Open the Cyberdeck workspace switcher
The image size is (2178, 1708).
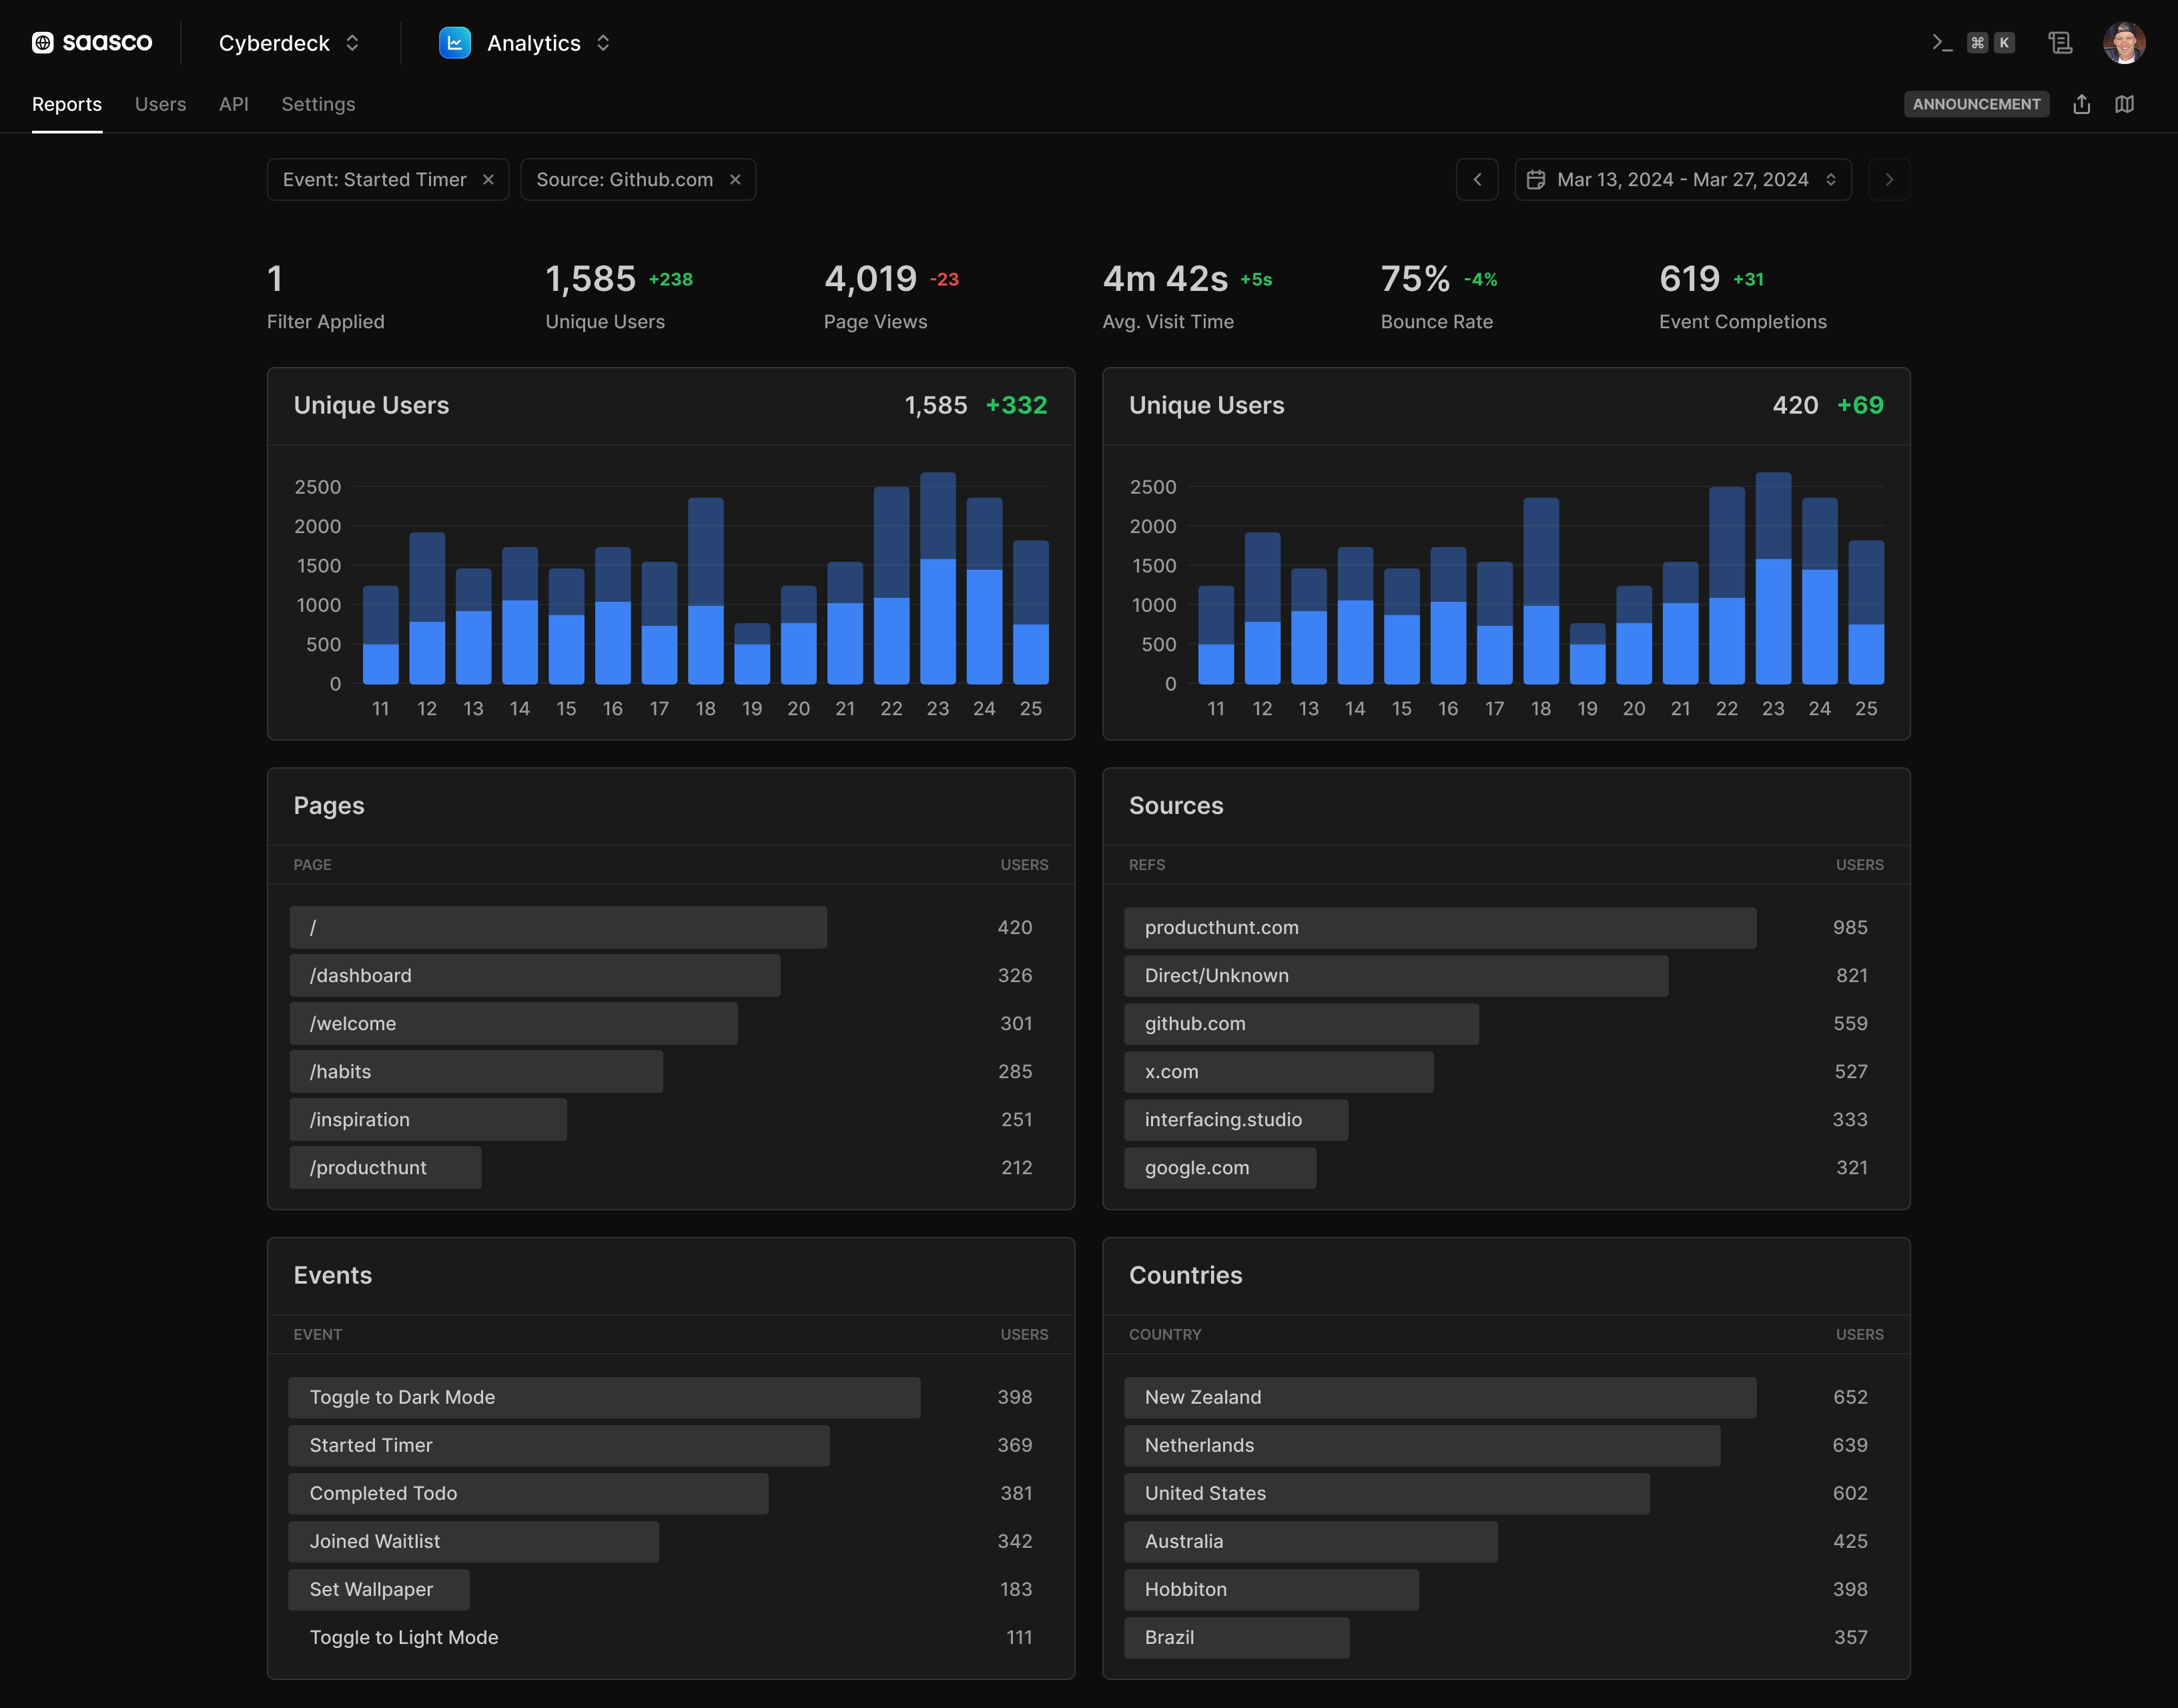click(289, 43)
